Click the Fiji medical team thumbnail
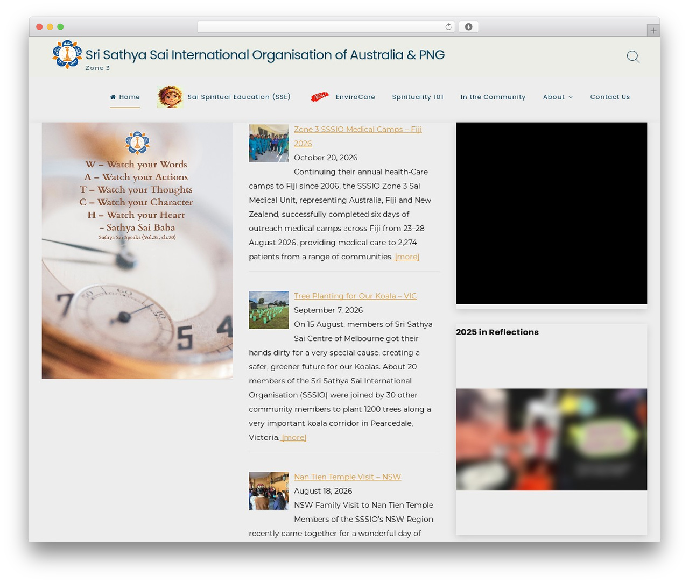The image size is (689, 583). click(269, 144)
